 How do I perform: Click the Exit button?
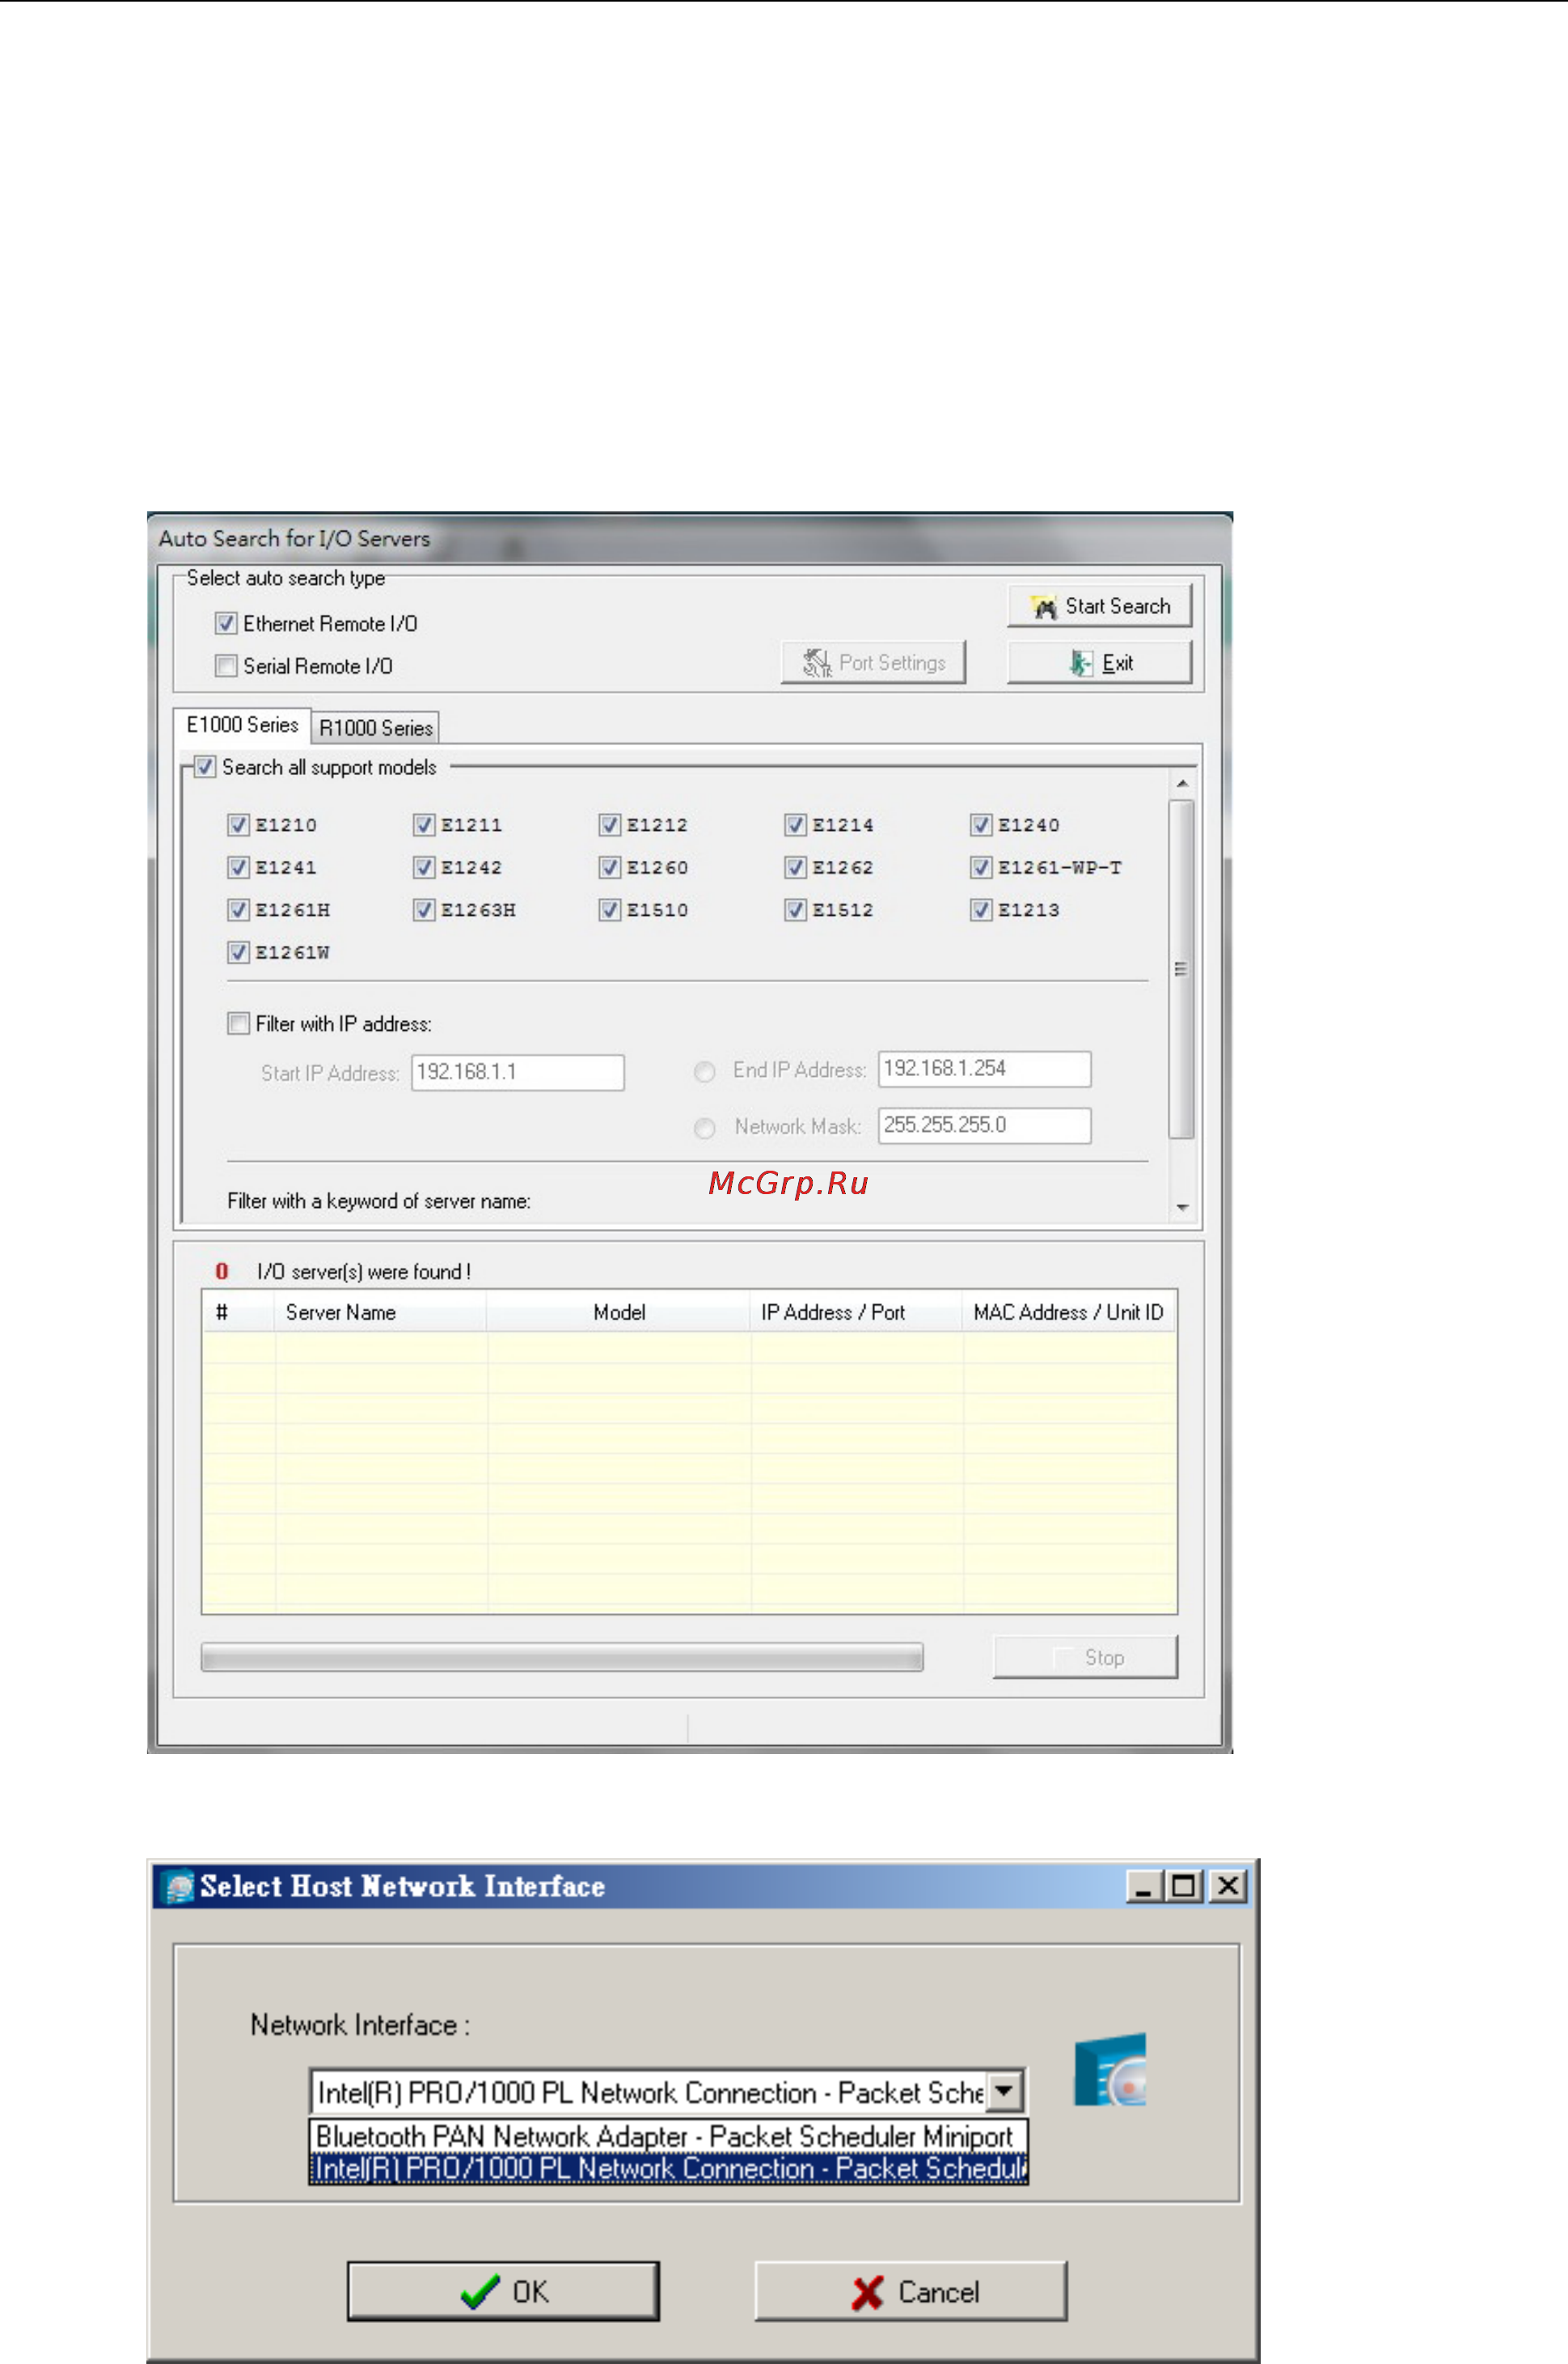1099,663
